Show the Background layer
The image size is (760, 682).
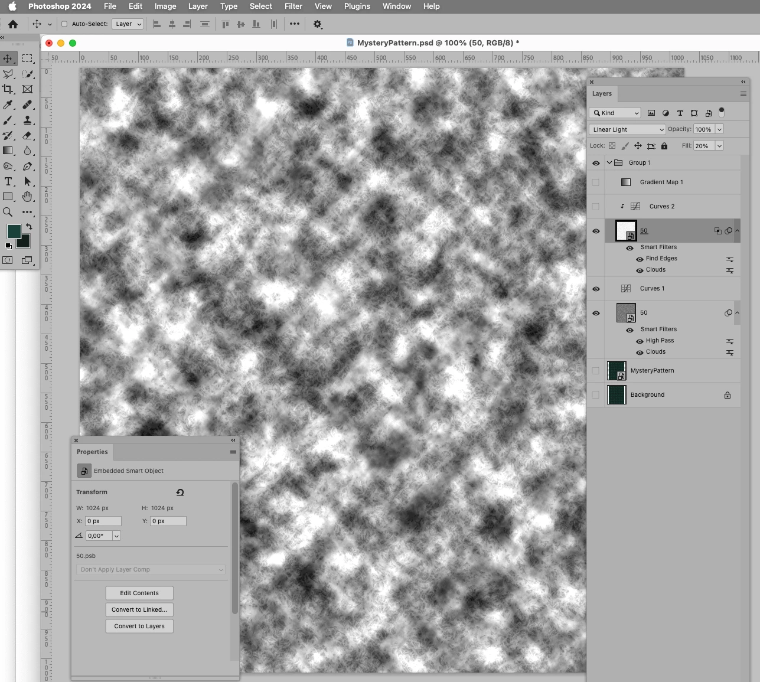pos(596,395)
